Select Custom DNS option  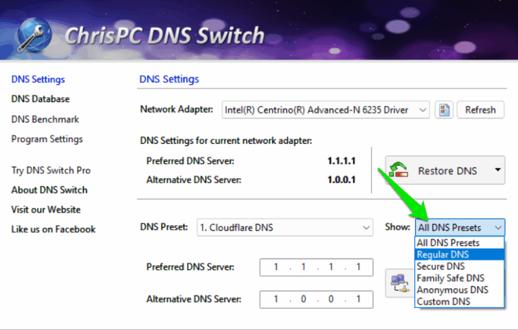(x=460, y=302)
